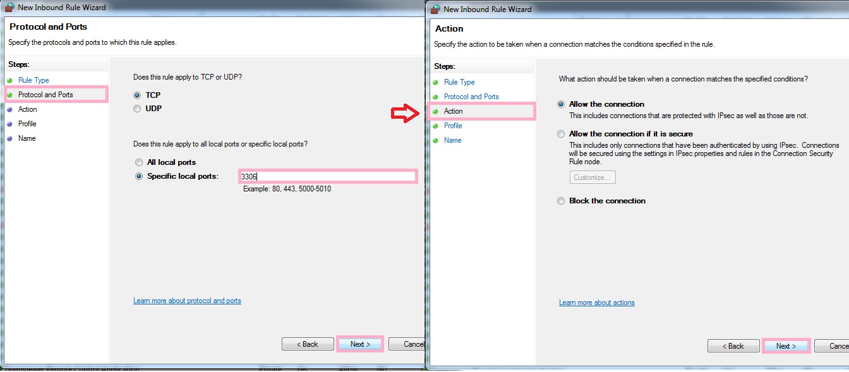Click the port number field containing 3306
The width and height of the screenshot is (849, 372).
pyautogui.click(x=328, y=176)
